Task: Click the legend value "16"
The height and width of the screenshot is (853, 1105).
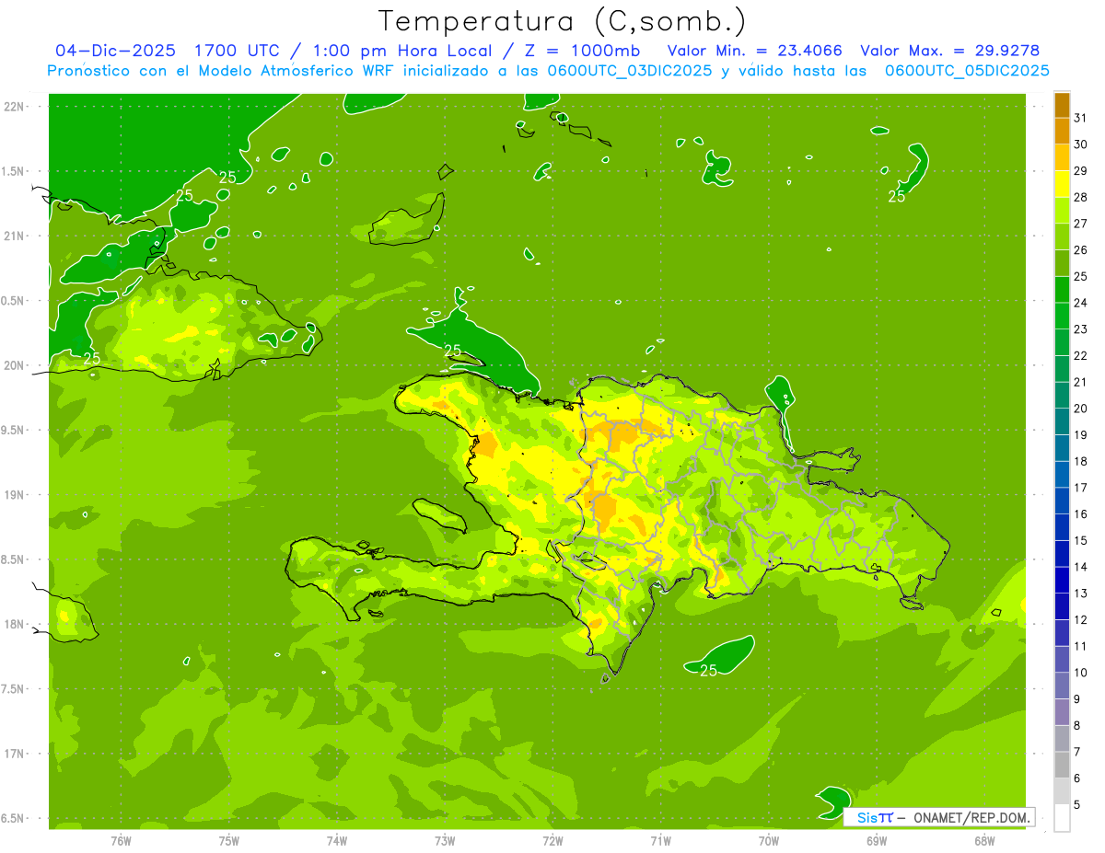Action: click(x=1080, y=514)
